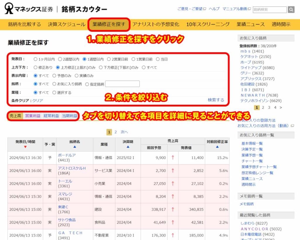This screenshot has height=240, width=300.
Task: Select the 予想のみ display radio button
Action: (x=54, y=76)
